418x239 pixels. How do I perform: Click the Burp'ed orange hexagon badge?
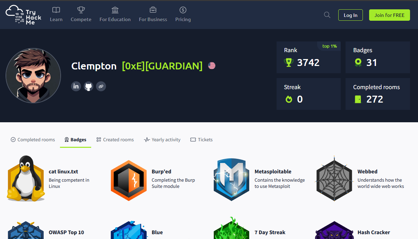pyautogui.click(x=128, y=180)
